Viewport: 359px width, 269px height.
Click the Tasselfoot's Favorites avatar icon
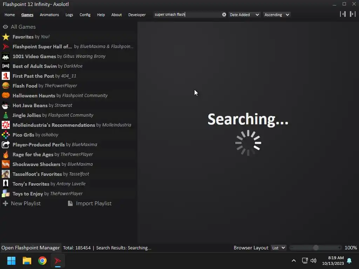point(6,174)
